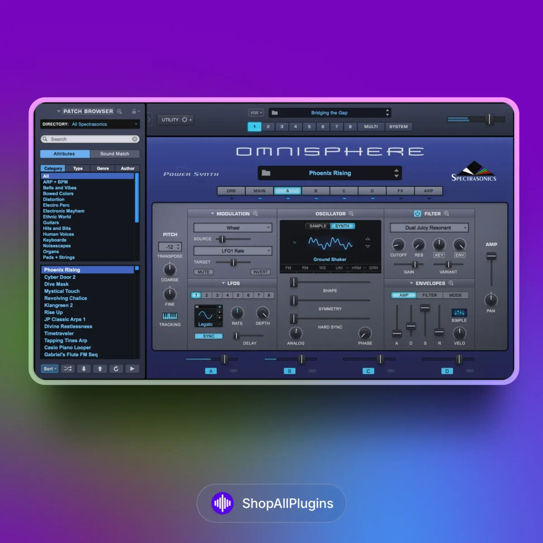This screenshot has width=543, height=543.
Task: Select the Sound Match tab
Action: (x=114, y=154)
